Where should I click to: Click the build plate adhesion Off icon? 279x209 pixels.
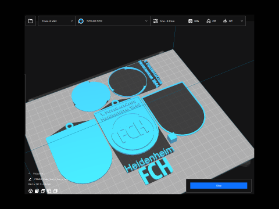coord(225,21)
